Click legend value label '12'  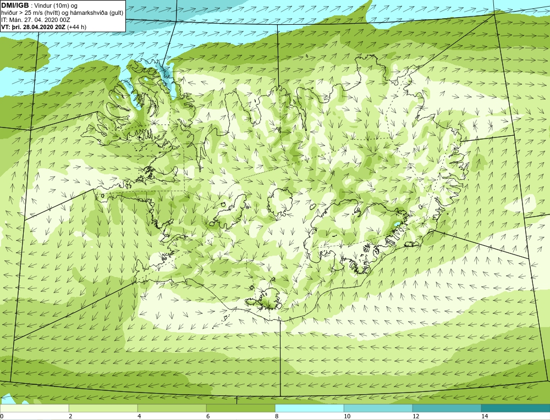coord(416,416)
